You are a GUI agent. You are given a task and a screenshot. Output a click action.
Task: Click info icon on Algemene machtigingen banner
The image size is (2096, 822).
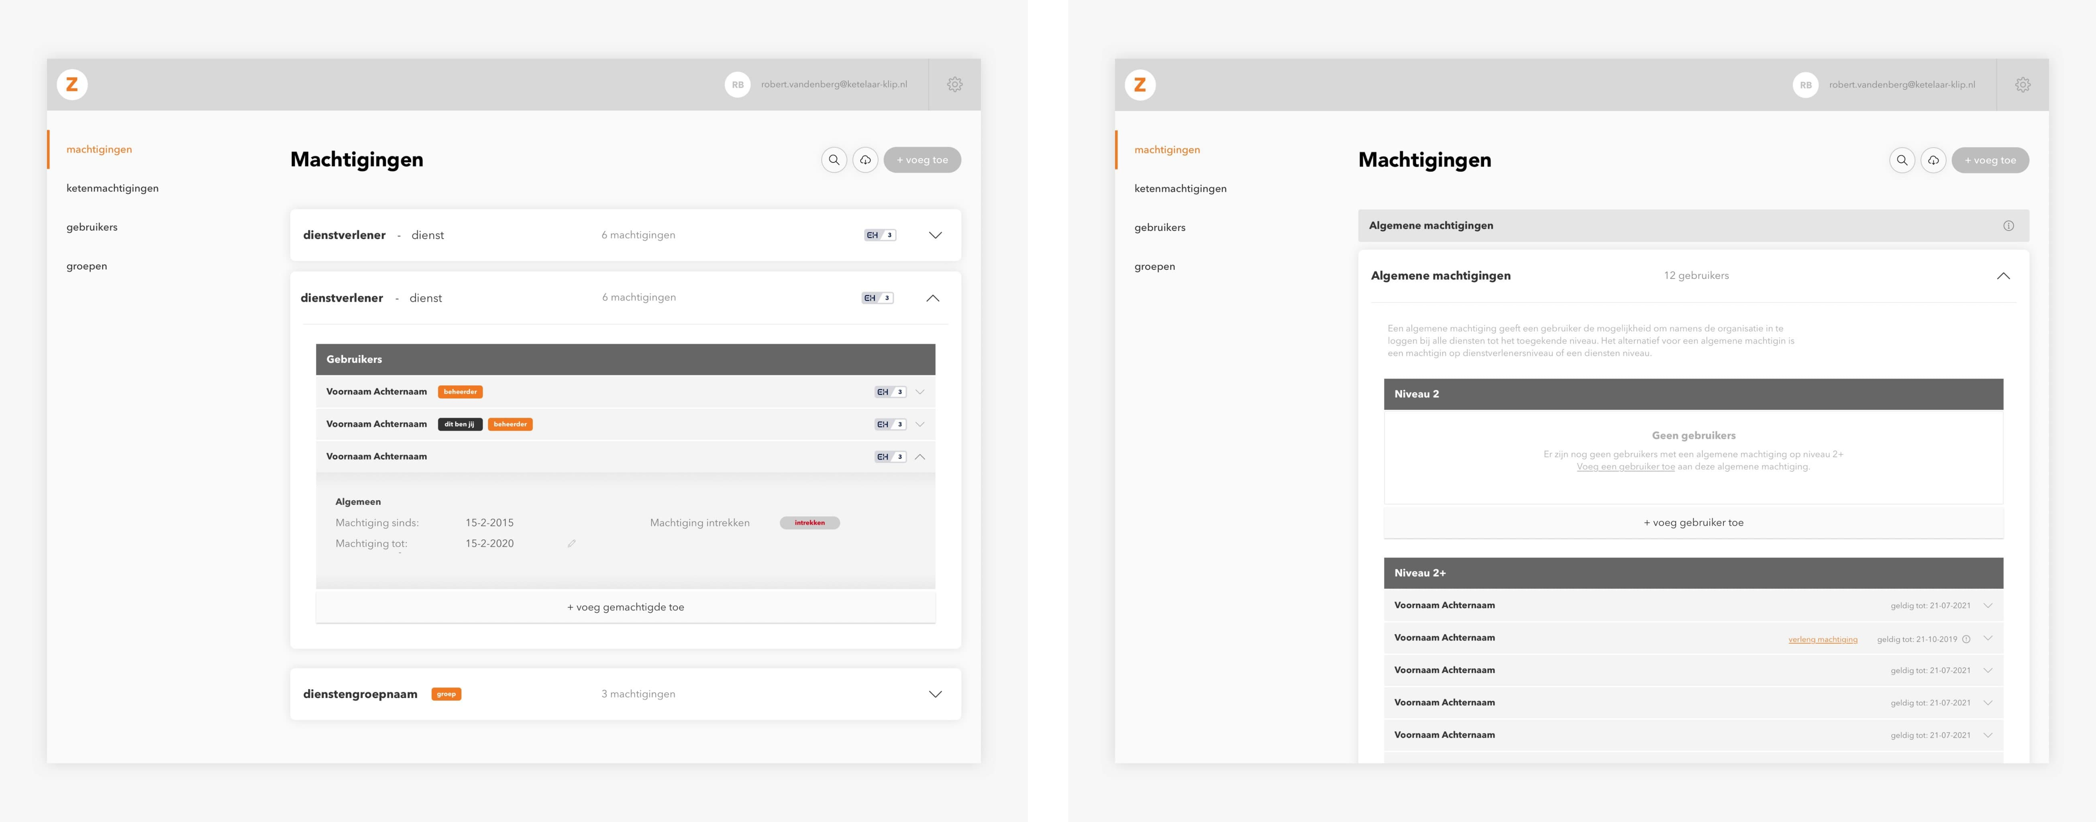[x=2008, y=226]
